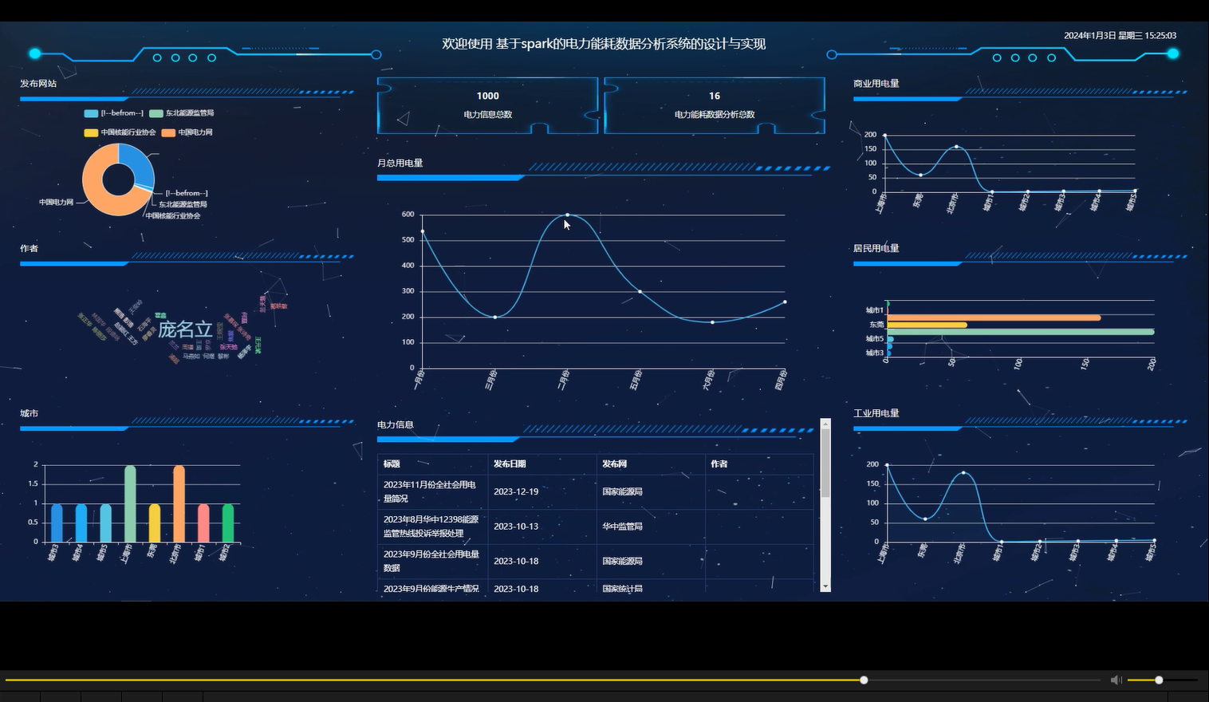Toggle the [!--befrom--] legend item
This screenshot has width=1209, height=702.
coord(113,113)
